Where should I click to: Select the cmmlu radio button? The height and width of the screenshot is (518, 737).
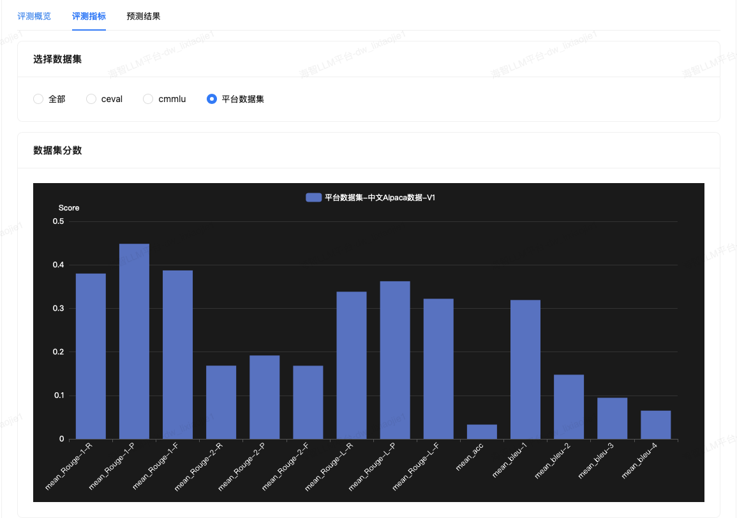(148, 99)
